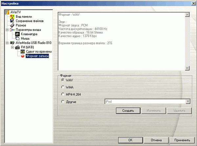Click the keyboard icon in the tree
197x146 pixels.
[17, 34]
